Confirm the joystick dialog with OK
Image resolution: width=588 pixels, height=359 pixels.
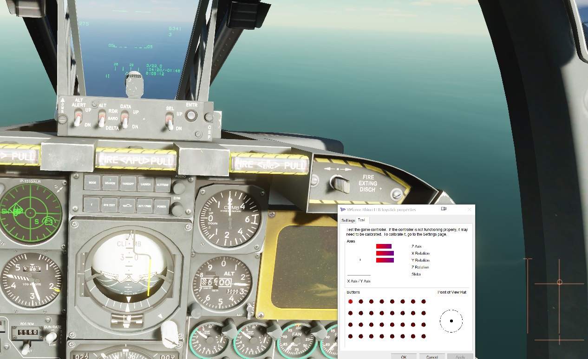click(x=404, y=357)
